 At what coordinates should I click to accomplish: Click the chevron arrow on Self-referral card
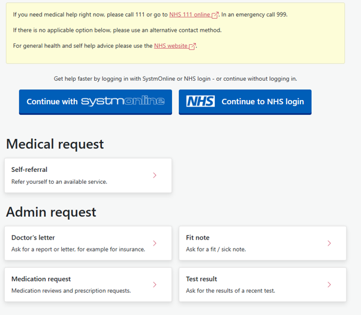(155, 175)
